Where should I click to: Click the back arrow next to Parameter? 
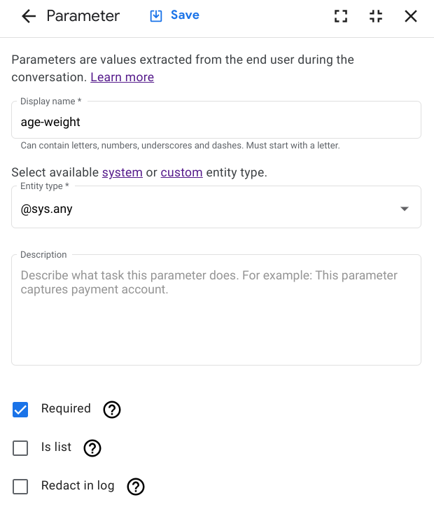point(29,16)
